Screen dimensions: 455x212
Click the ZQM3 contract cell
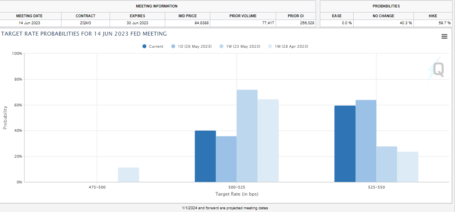(85, 23)
